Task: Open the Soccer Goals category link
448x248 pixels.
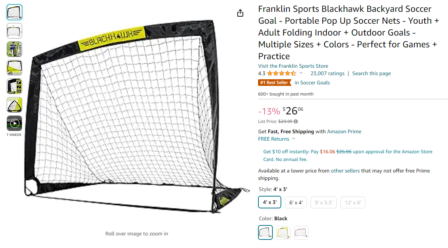Action: coord(312,83)
